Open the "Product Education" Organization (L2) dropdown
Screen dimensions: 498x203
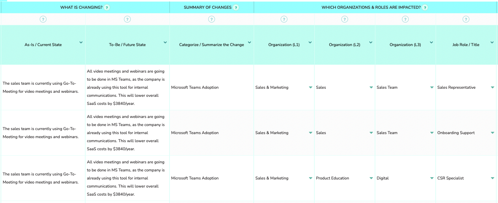(x=371, y=178)
